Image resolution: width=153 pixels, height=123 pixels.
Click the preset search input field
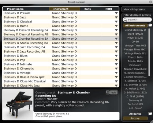(x=137, y=19)
